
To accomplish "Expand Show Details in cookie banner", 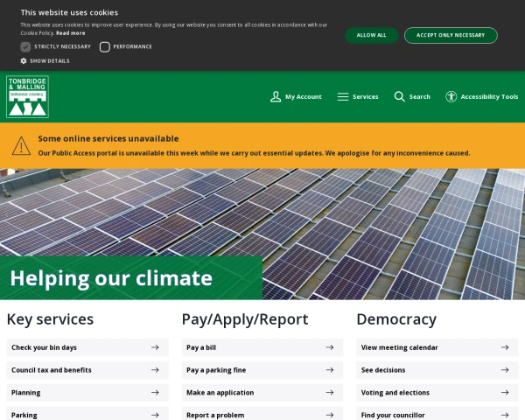I will [x=49, y=60].
